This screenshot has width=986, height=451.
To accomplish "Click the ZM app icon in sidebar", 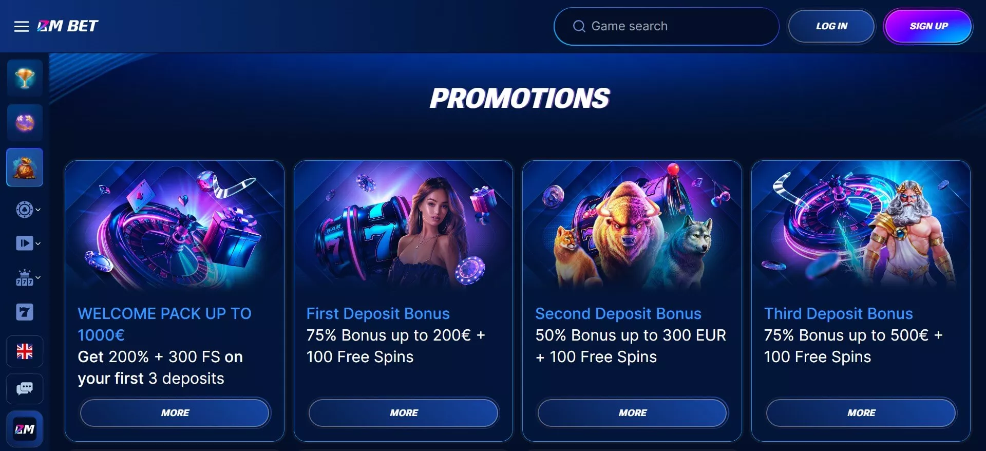I will click(25, 429).
